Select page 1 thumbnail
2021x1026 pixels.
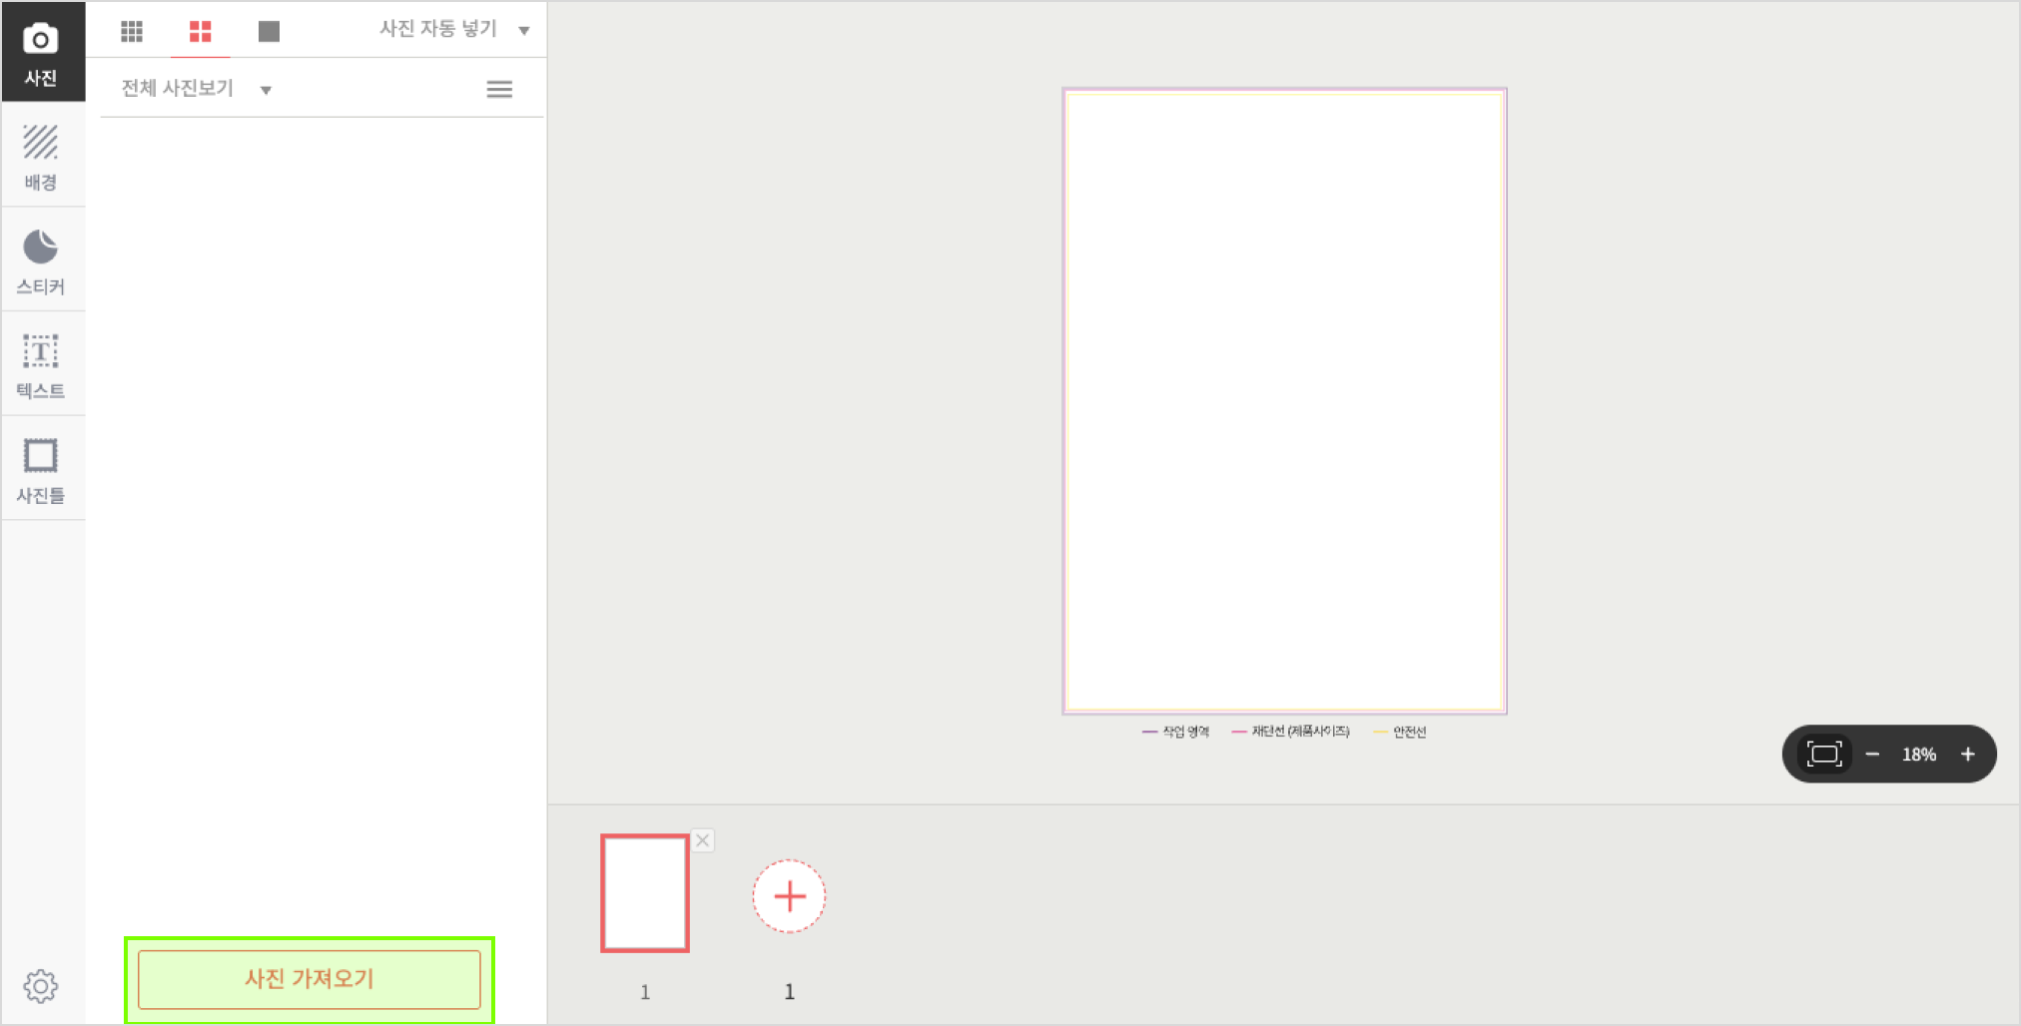click(x=645, y=893)
